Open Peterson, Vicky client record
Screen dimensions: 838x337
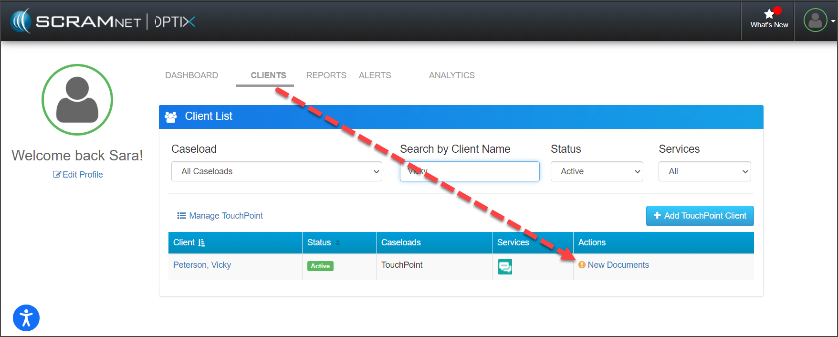[202, 265]
